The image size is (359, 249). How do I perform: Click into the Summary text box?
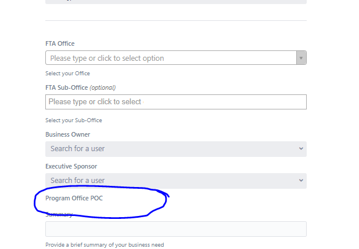point(176,229)
